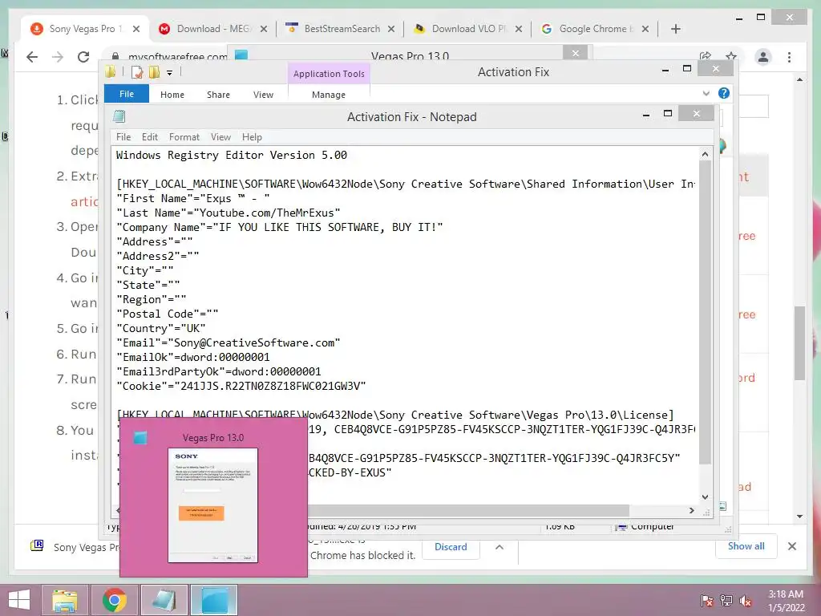Click the "Country"="UK" line in Notepad
821x616 pixels.
click(160, 328)
